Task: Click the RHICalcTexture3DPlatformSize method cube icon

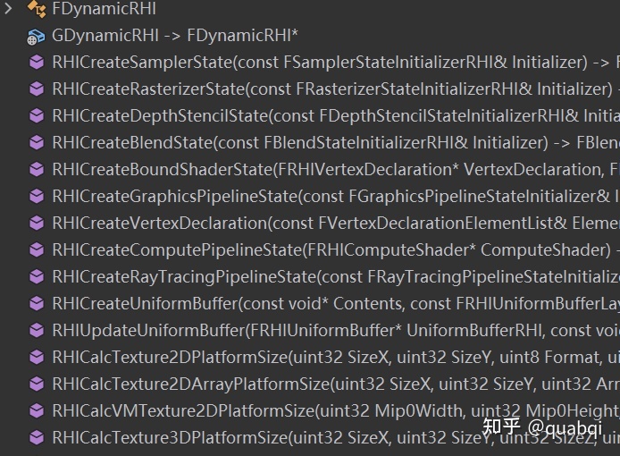Action: (37, 438)
